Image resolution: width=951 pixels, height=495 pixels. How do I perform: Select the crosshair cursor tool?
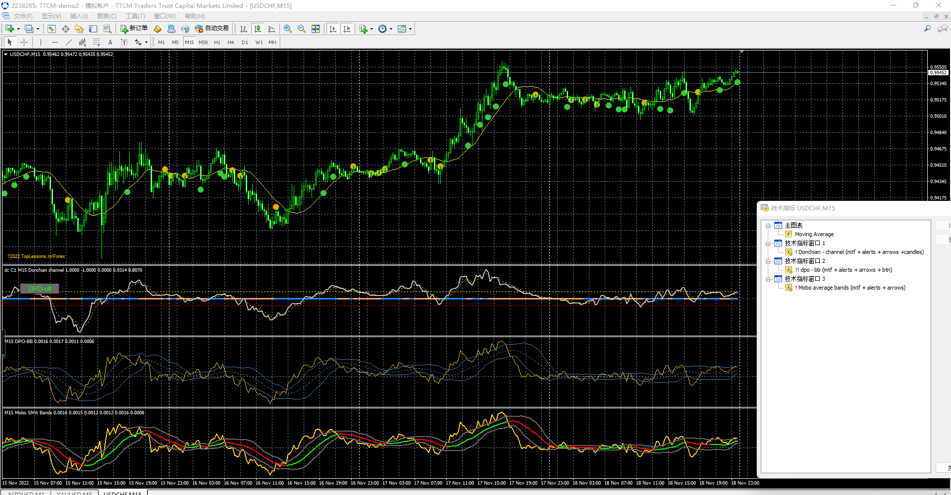point(24,42)
